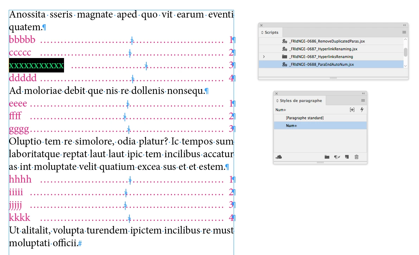419x255 pixels.
Task: Click script icon of ParaEndAutoNum.jsx
Action: pyautogui.click(x=285, y=64)
